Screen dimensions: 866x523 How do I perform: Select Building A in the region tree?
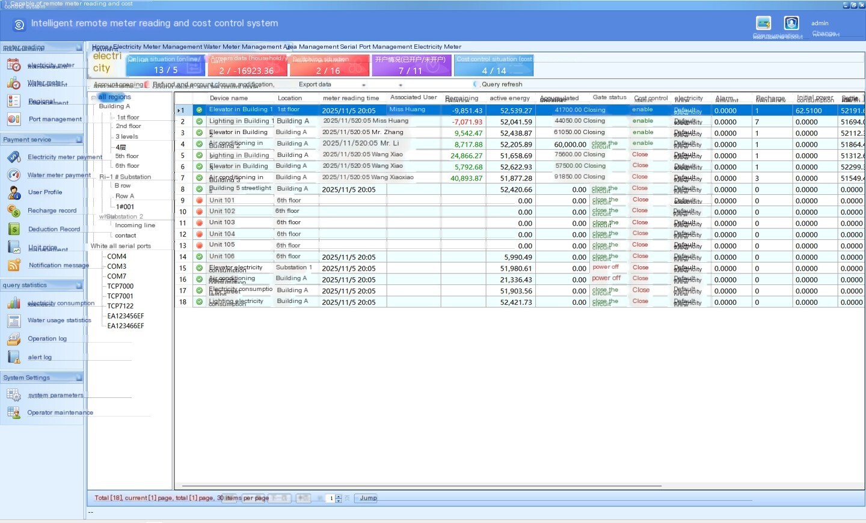coord(114,106)
